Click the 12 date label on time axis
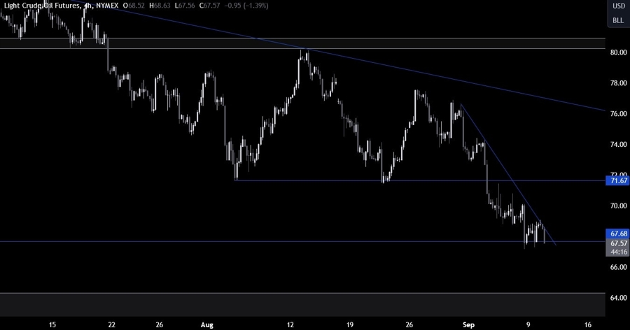The height and width of the screenshot is (330, 630). point(290,325)
